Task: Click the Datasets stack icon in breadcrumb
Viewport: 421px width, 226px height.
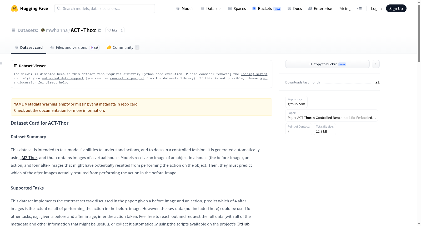Action: tap(13, 30)
